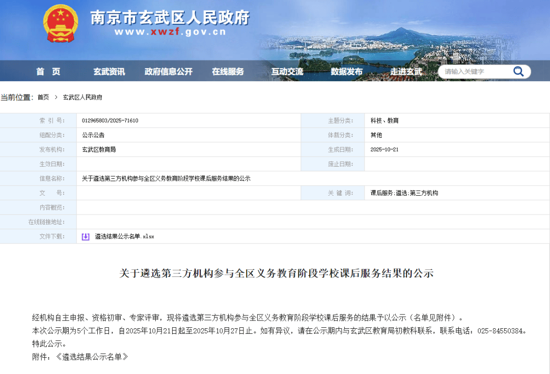This screenshot has width=550, height=374.
Task: Click the index number 012965803/2025-71610
Action: tap(110, 120)
